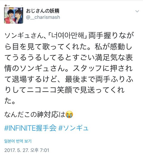
Task: Click the Korean song title 「너여아만해」
Action: coord(68,36)
